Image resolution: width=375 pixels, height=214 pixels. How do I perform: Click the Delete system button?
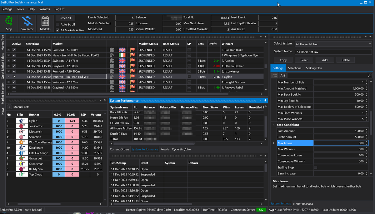[x=346, y=60]
